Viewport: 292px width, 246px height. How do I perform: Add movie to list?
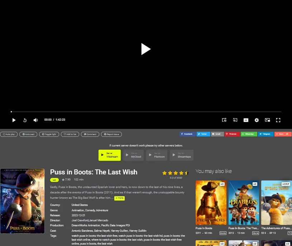click(x=70, y=134)
